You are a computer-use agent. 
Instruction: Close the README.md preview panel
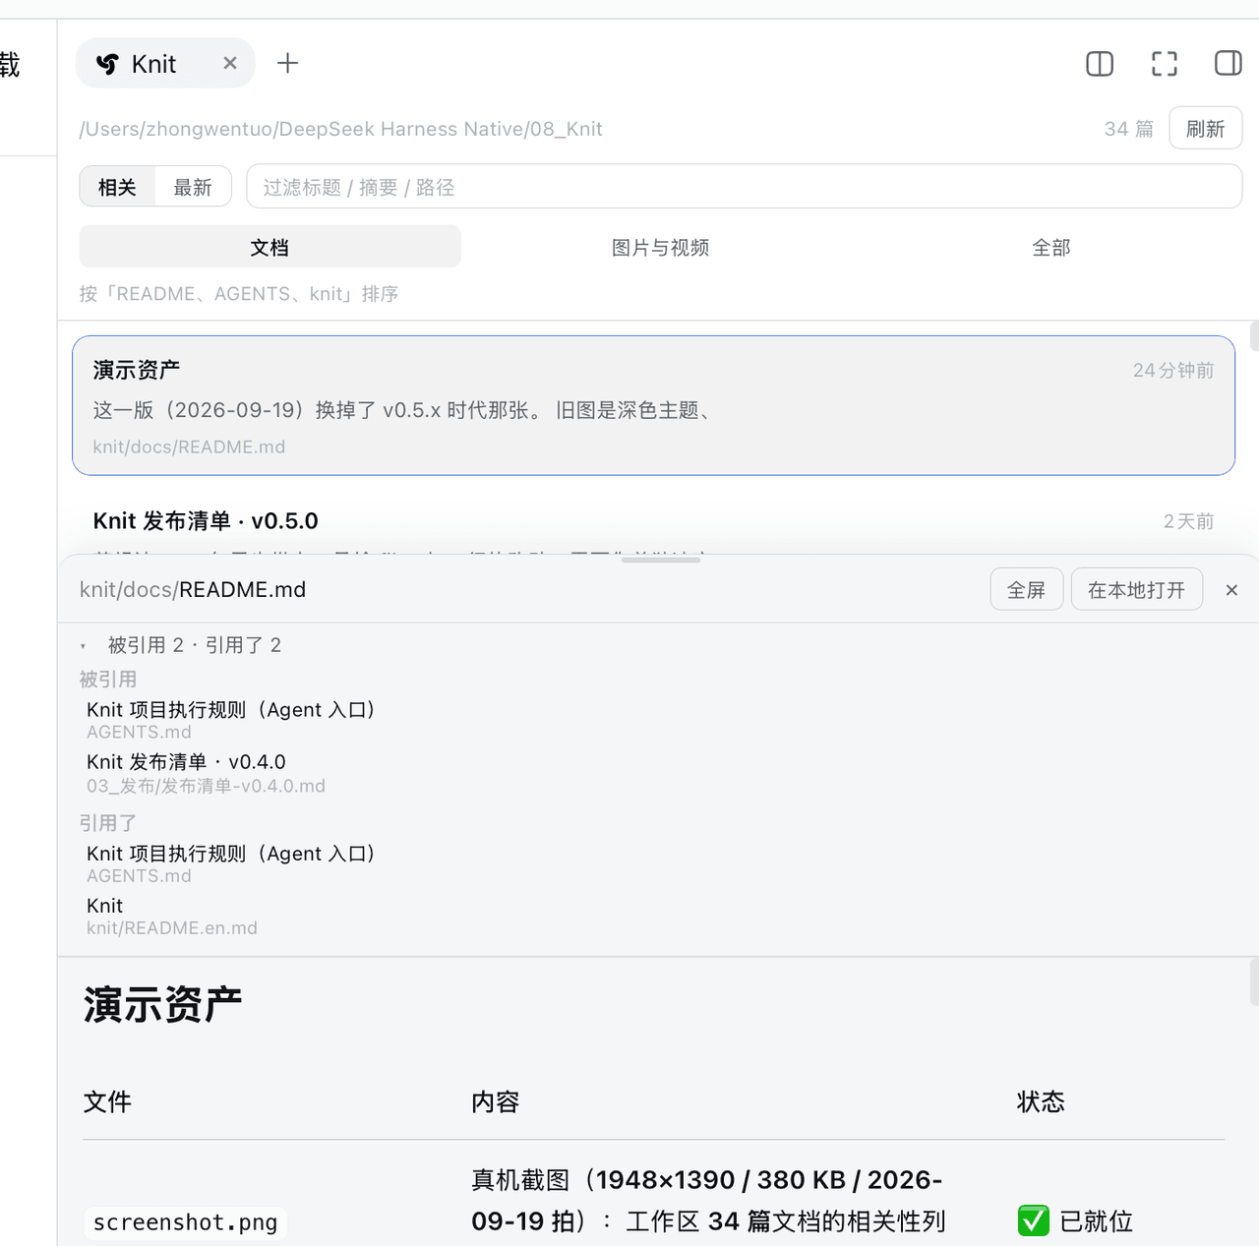coord(1231,590)
